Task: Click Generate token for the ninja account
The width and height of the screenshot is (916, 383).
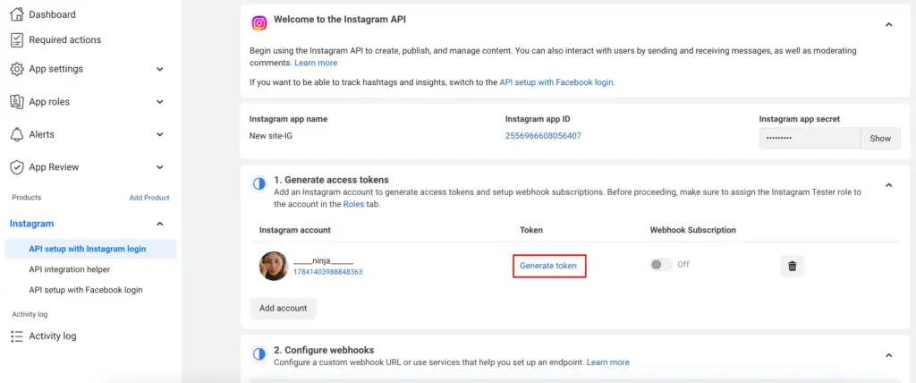Action: click(x=548, y=266)
